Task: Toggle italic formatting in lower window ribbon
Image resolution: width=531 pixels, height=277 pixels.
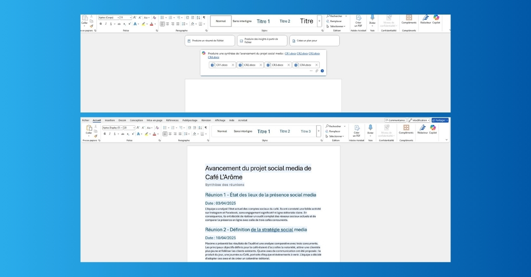Action: (110, 134)
